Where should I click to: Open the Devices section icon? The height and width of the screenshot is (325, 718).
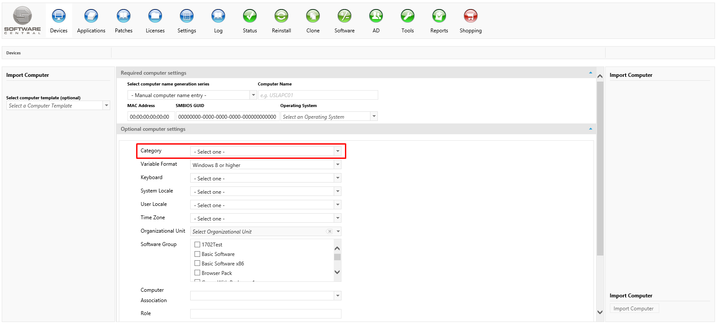point(59,16)
